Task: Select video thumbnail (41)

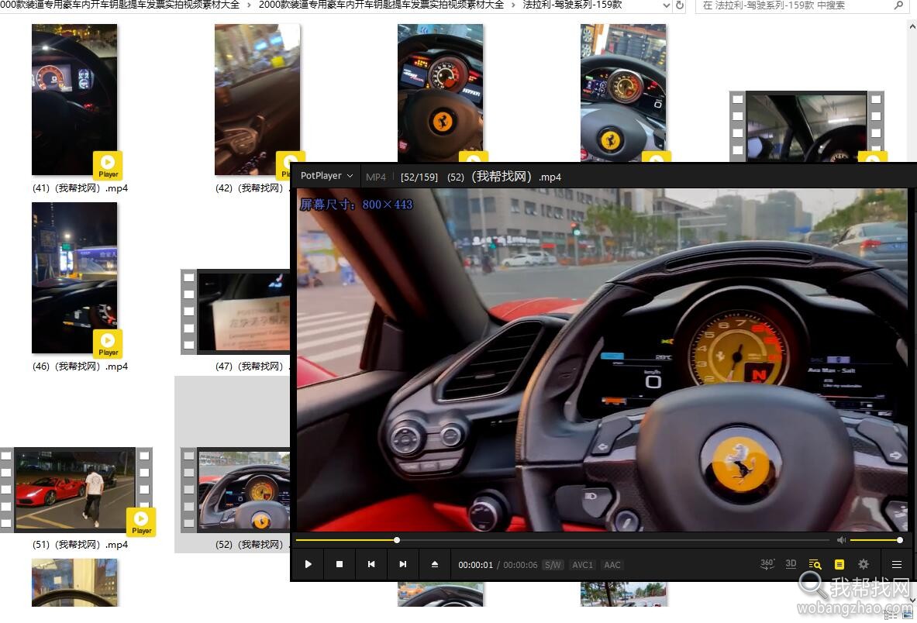Action: [74, 99]
